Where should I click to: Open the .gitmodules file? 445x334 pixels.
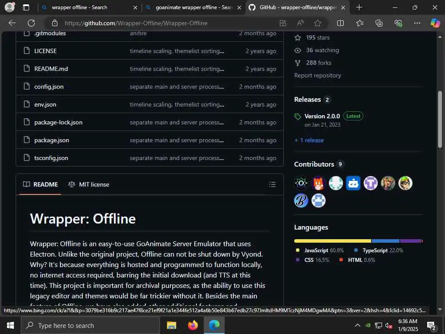[50, 33]
